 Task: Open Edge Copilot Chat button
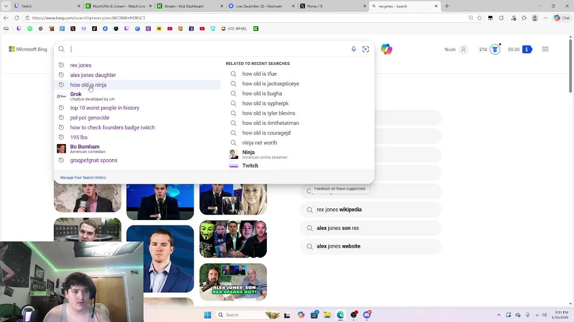tap(561, 18)
